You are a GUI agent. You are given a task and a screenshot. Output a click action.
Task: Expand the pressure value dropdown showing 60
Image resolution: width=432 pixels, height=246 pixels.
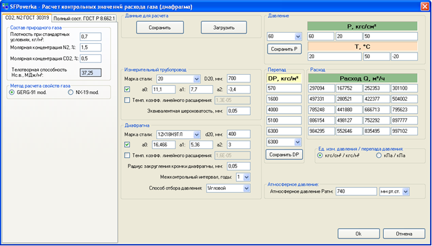pos(284,36)
